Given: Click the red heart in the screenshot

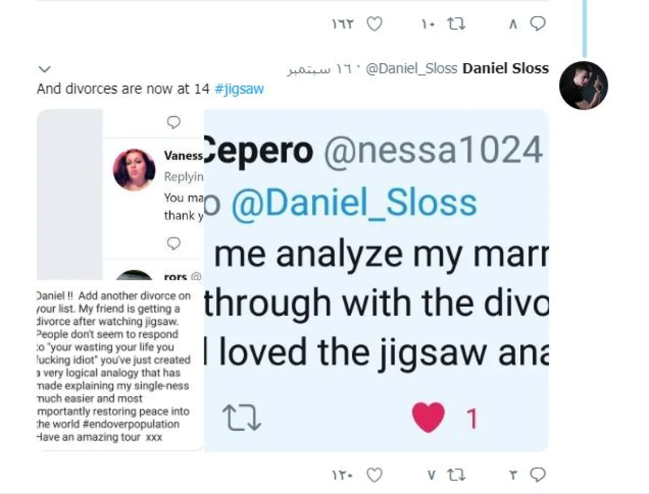Looking at the screenshot, I should click(x=428, y=417).
